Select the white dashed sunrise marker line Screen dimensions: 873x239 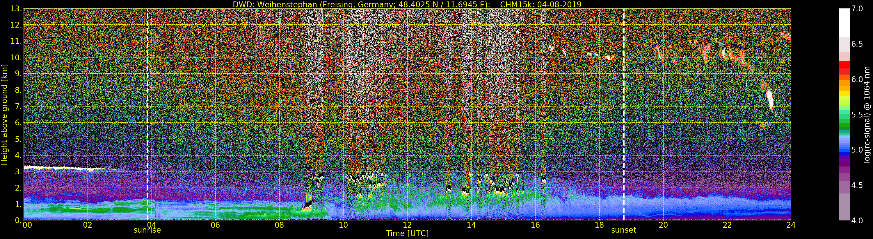pyautogui.click(x=147, y=114)
